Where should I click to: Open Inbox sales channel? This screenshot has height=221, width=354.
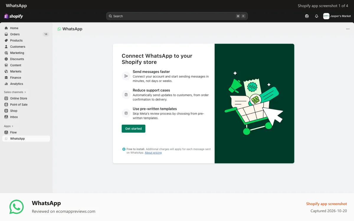(x=14, y=117)
